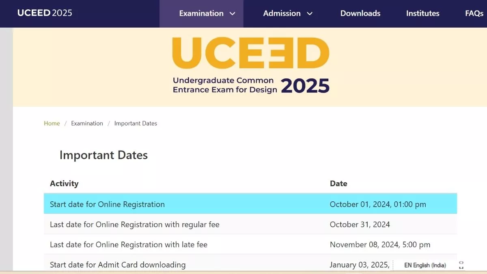The height and width of the screenshot is (274, 487).
Task: Go to the Downloads page
Action: click(x=360, y=13)
